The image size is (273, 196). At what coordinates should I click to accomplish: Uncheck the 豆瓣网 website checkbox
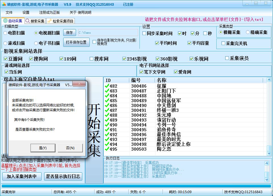click(x=6, y=59)
